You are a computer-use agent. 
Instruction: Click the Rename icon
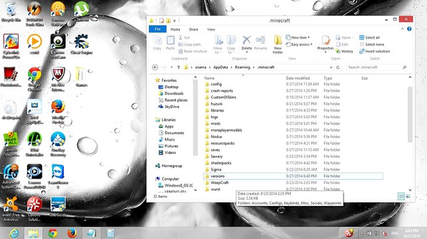[260, 40]
